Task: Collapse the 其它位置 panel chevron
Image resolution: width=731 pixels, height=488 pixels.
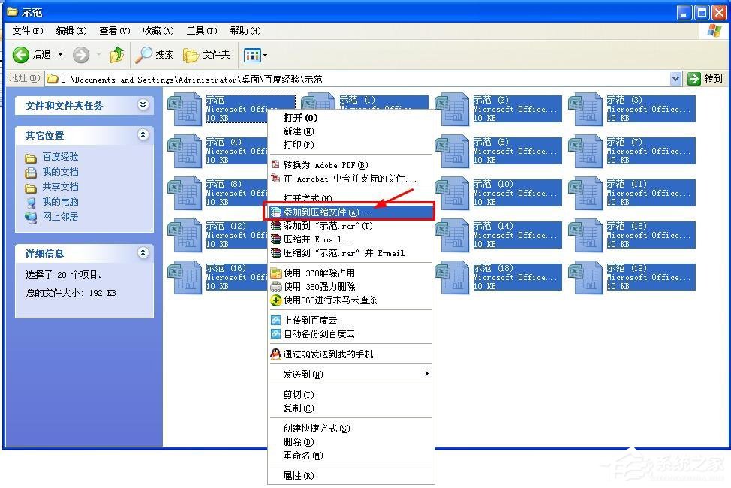Action: click(143, 135)
